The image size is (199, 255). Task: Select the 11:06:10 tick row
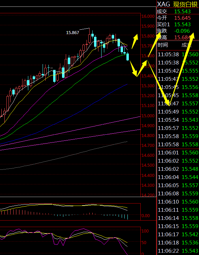pyautogui.click(x=178, y=202)
